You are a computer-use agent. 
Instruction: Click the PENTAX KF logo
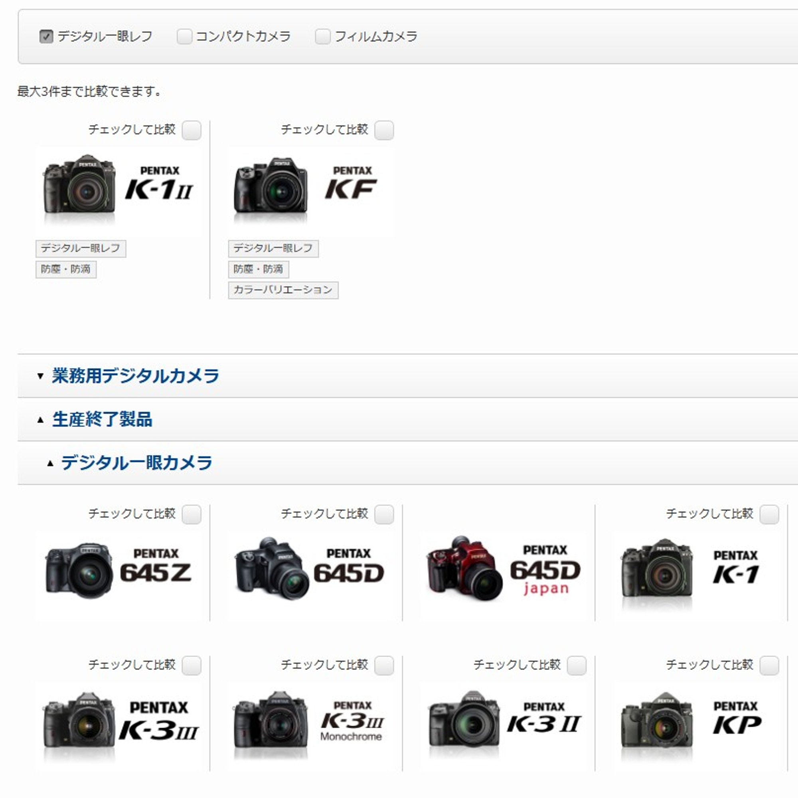(x=351, y=183)
